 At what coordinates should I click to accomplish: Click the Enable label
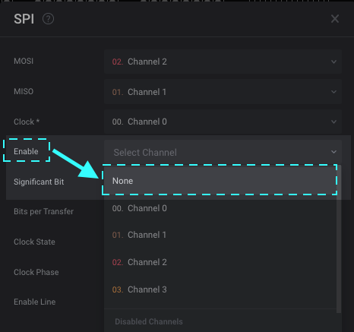pos(26,151)
